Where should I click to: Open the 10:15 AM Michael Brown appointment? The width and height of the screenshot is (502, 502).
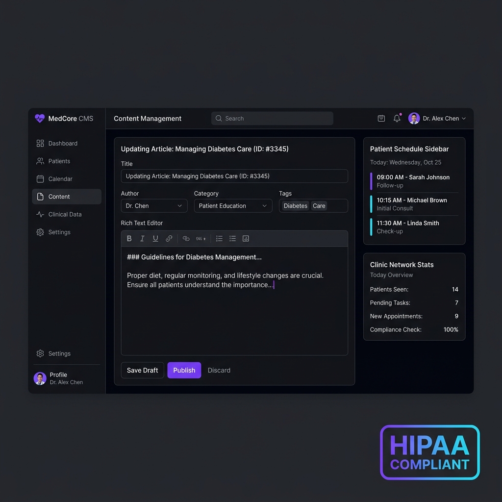coord(414,204)
